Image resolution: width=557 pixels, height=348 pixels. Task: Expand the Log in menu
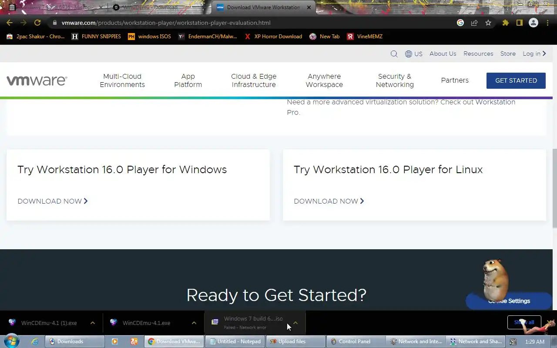pos(534,54)
